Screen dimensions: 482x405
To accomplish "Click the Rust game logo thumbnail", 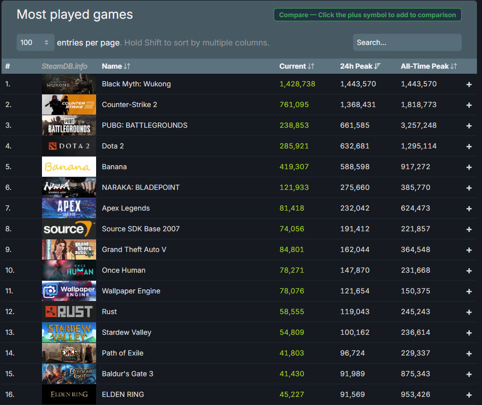I will 69,312.
